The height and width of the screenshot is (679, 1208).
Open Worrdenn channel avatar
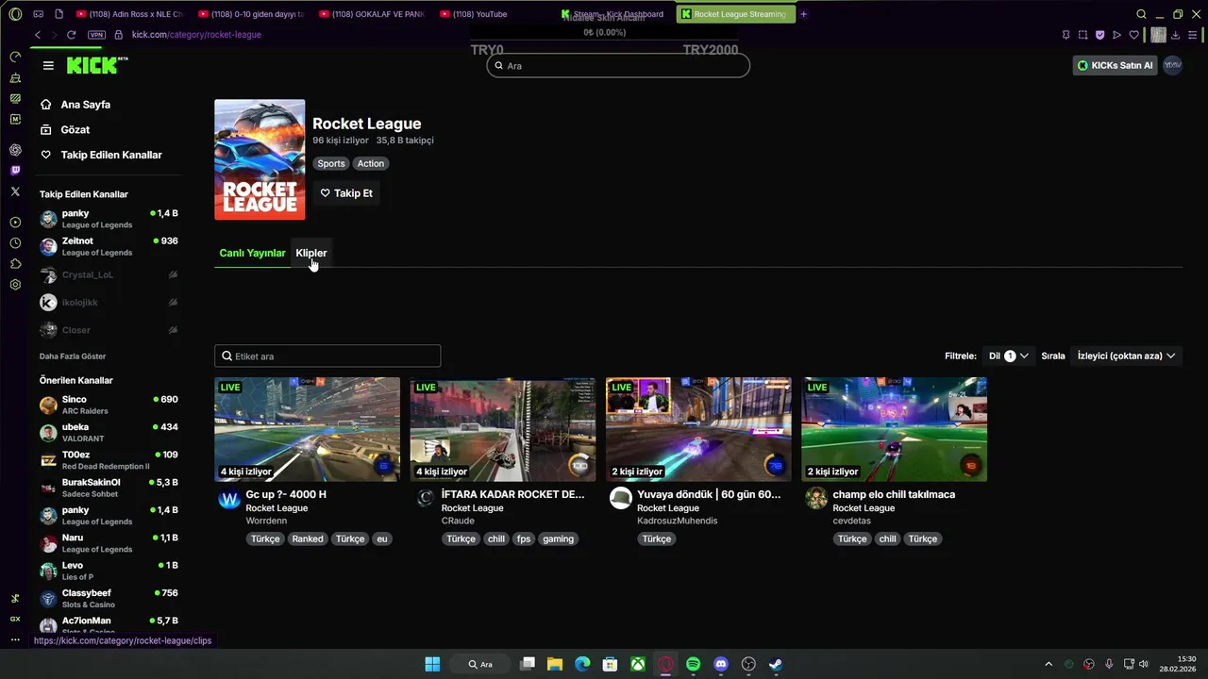pos(229,499)
